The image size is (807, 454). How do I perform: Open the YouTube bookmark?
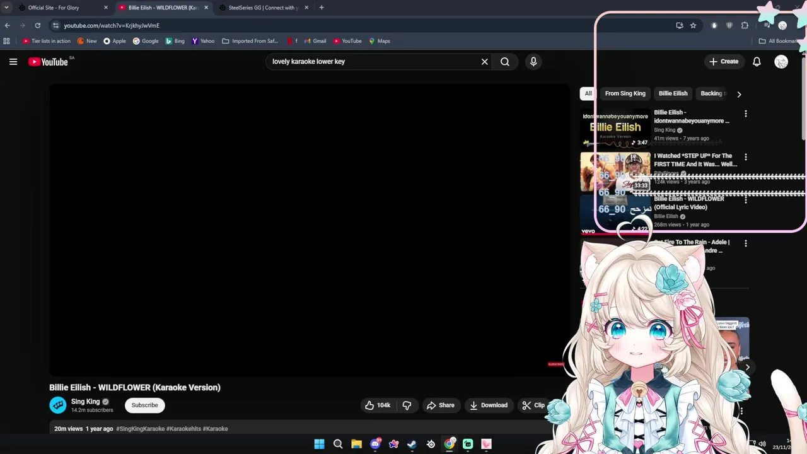coord(347,41)
